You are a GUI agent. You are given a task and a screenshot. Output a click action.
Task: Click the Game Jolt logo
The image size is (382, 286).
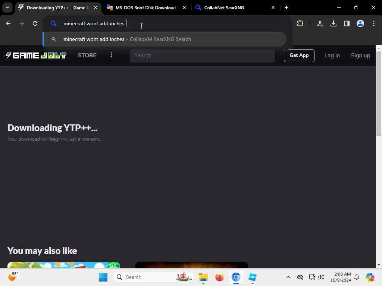[36, 55]
